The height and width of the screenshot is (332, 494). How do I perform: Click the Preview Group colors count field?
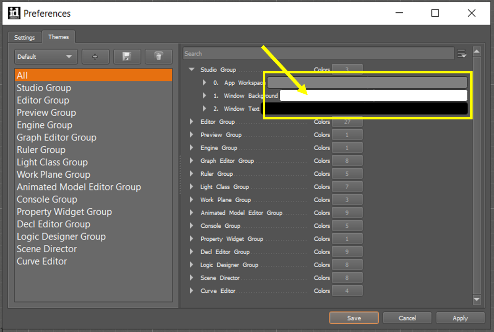[347, 135]
